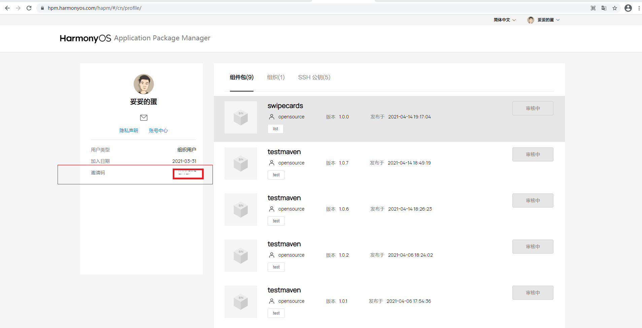Click the box icon of testmaven 1.0.7
The height and width of the screenshot is (328, 642).
241,163
